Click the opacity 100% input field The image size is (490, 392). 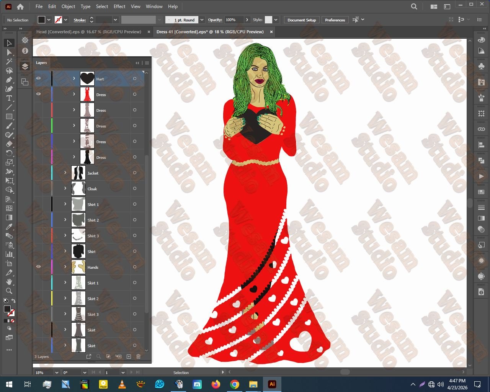pyautogui.click(x=234, y=20)
